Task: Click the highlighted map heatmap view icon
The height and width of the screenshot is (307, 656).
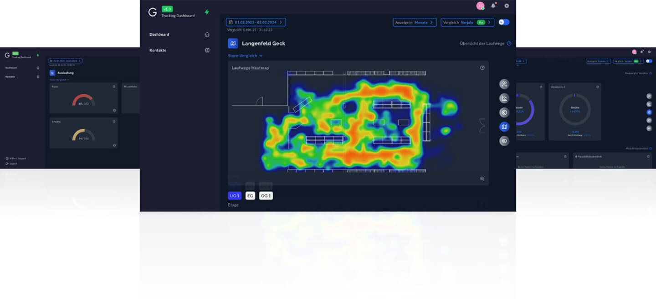Action: 504,127
